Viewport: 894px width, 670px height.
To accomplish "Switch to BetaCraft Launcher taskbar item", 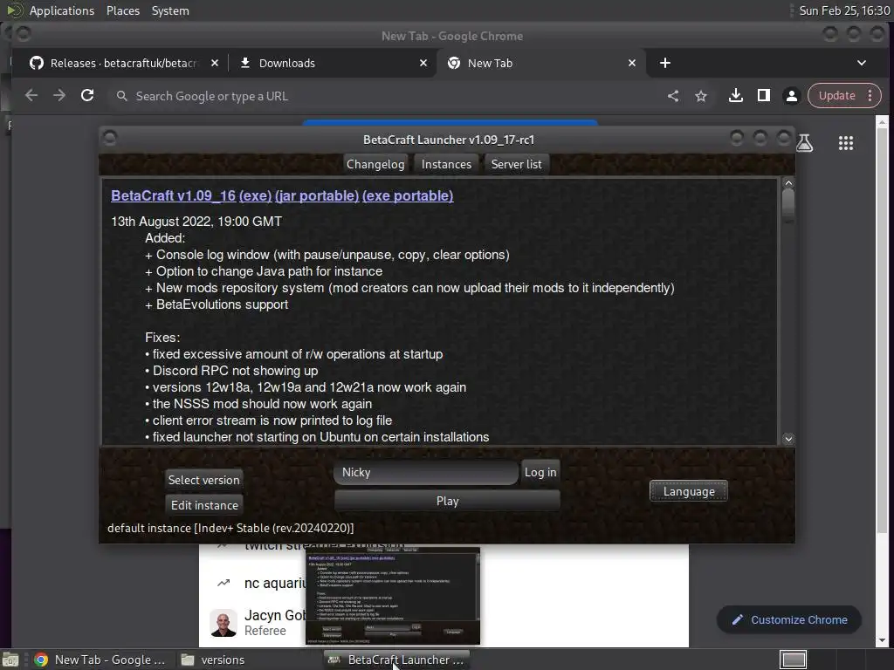I will [397, 660].
